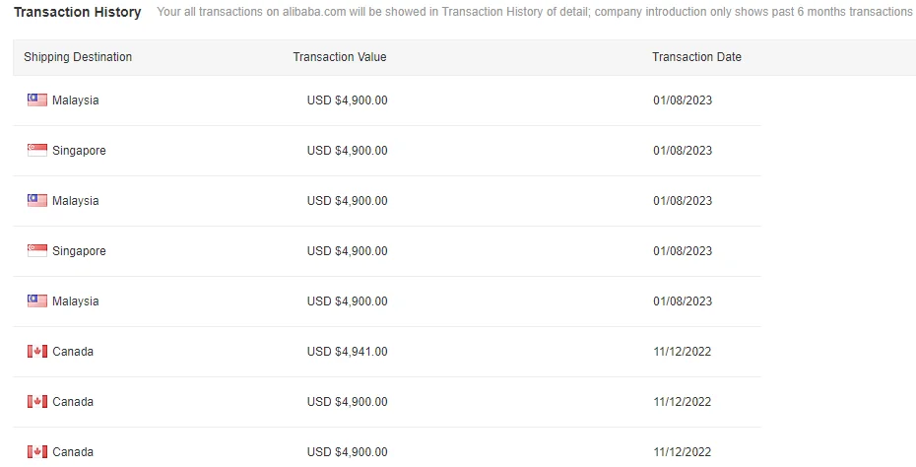Click the Canada flag in the last visible row
This screenshot has width=916, height=467.
(x=37, y=452)
